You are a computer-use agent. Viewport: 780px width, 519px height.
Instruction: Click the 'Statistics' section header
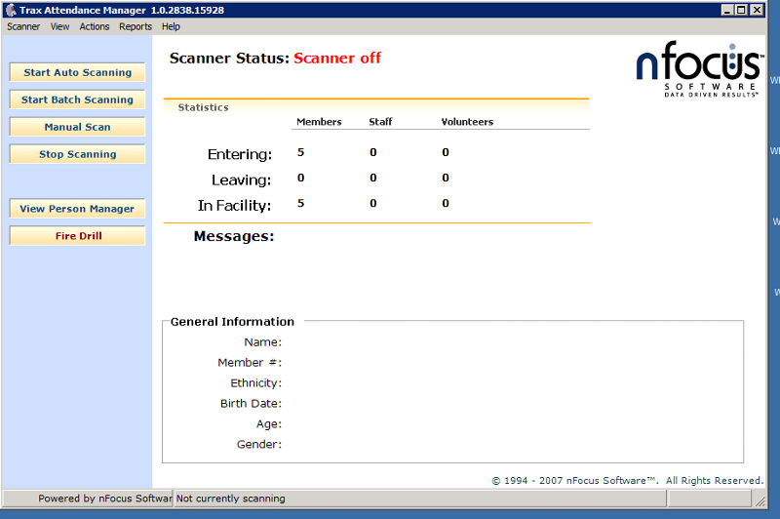(204, 107)
